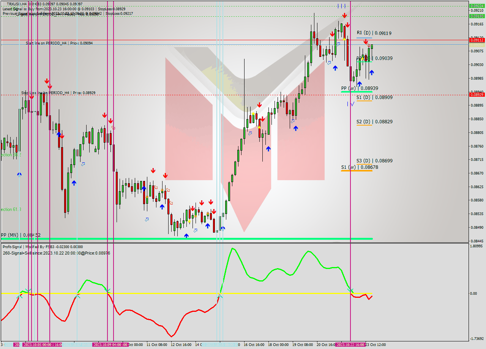
Task: Select the green 0.09224 price tag on the axis
Action: pyautogui.click(x=477, y=6)
